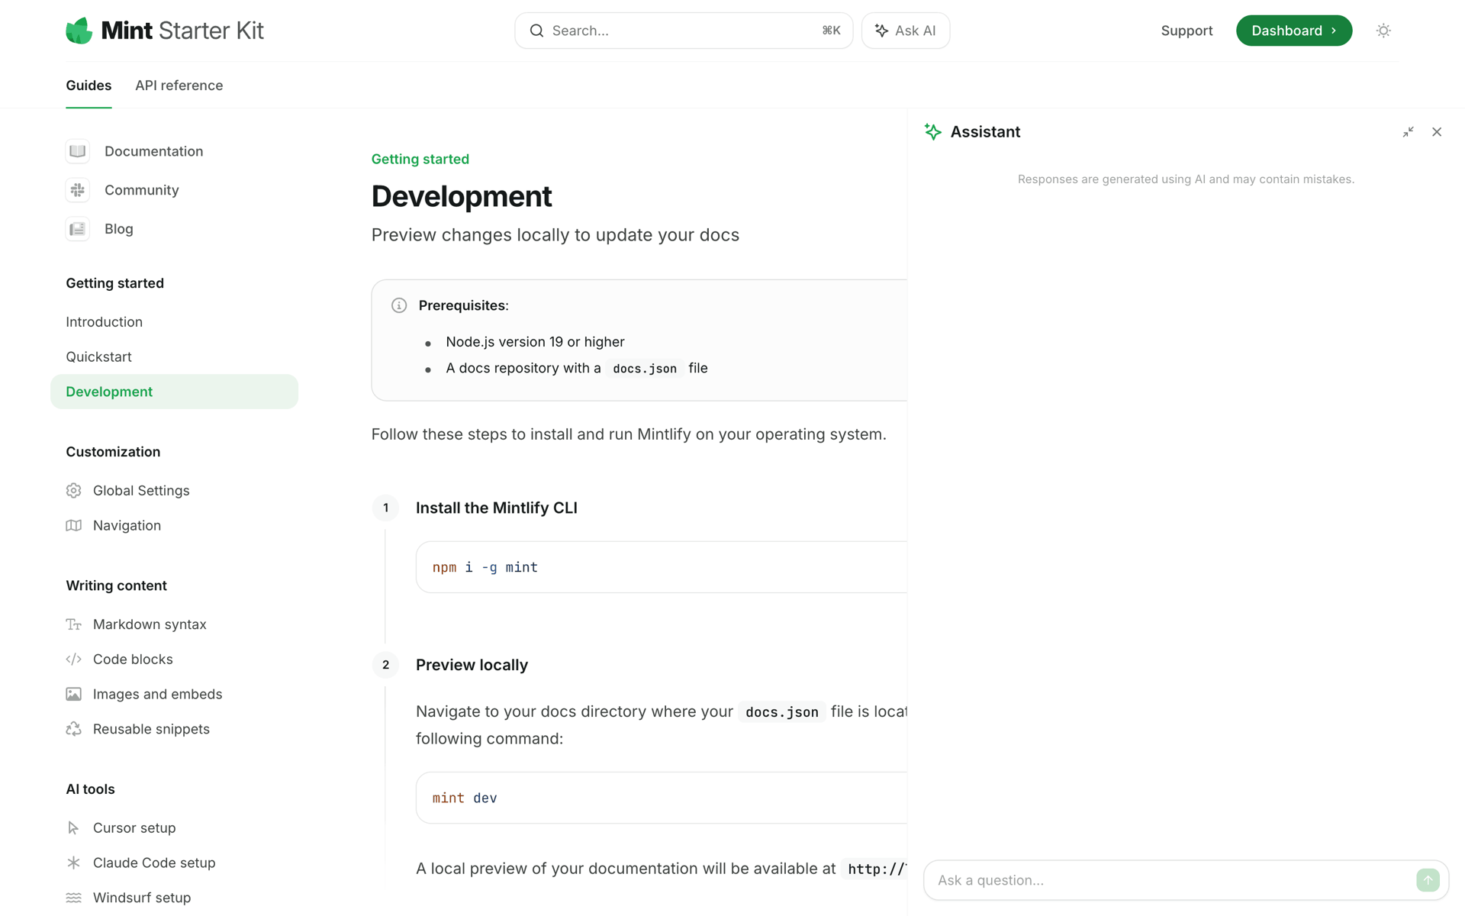The width and height of the screenshot is (1465, 916).
Task: Click the Blog newspaper icon
Action: point(78,229)
